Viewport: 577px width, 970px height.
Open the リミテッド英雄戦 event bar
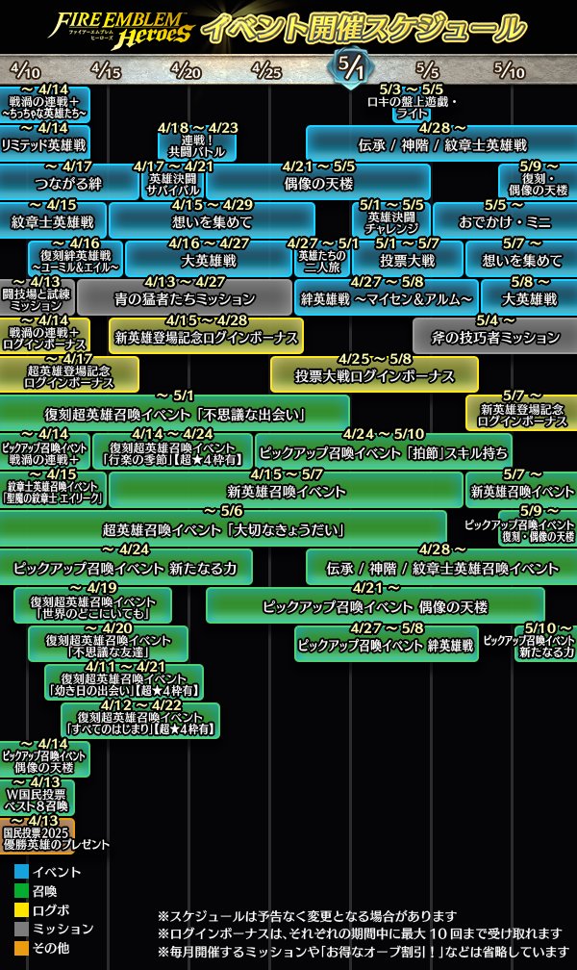44,144
